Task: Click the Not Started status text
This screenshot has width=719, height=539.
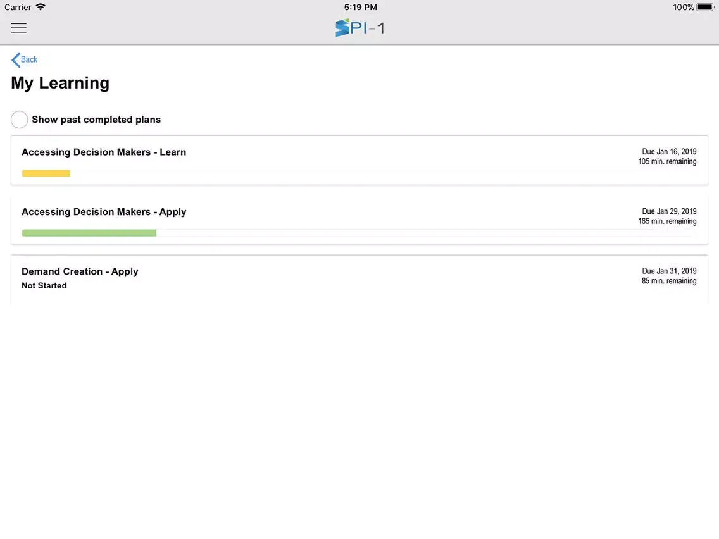Action: (44, 286)
